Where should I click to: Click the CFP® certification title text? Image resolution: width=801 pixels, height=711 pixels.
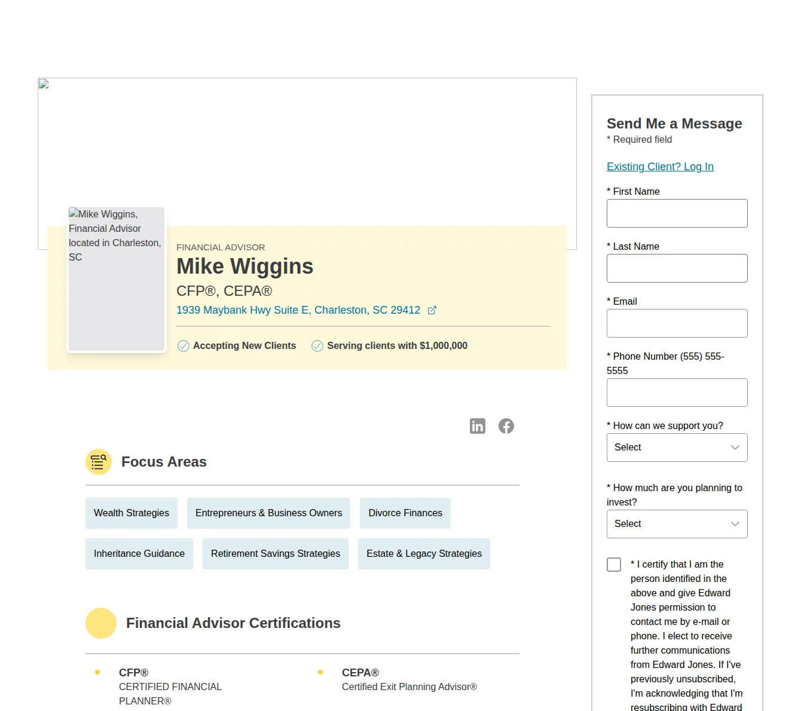click(x=133, y=673)
